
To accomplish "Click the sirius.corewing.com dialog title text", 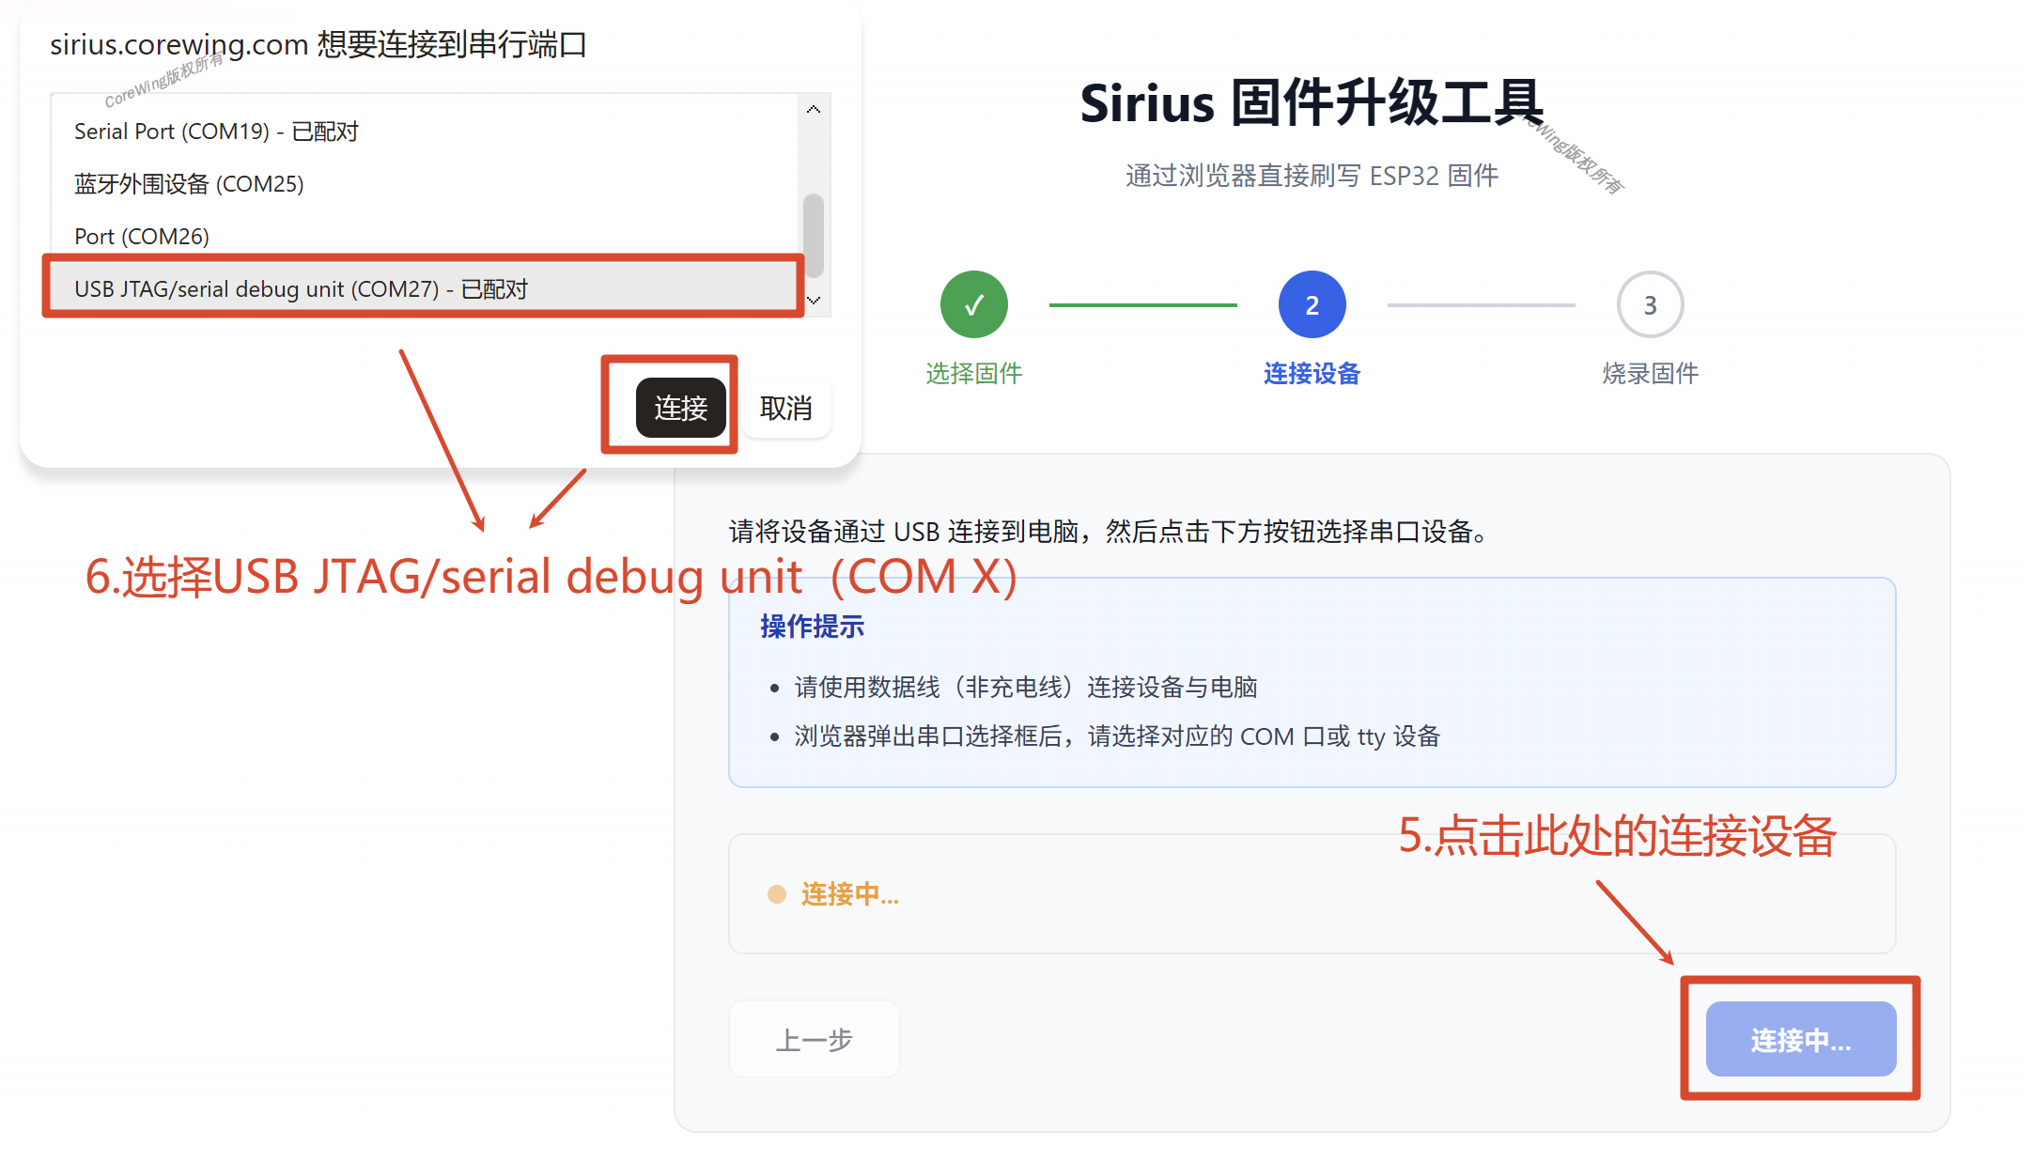I will [318, 44].
